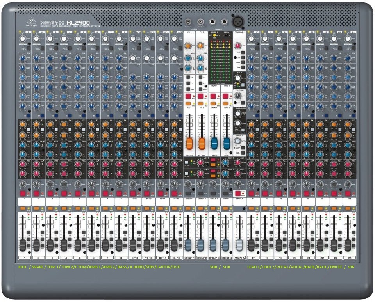375x302 pixels.
Task: Click the channel 1 high EQ knob
Action: point(22,59)
